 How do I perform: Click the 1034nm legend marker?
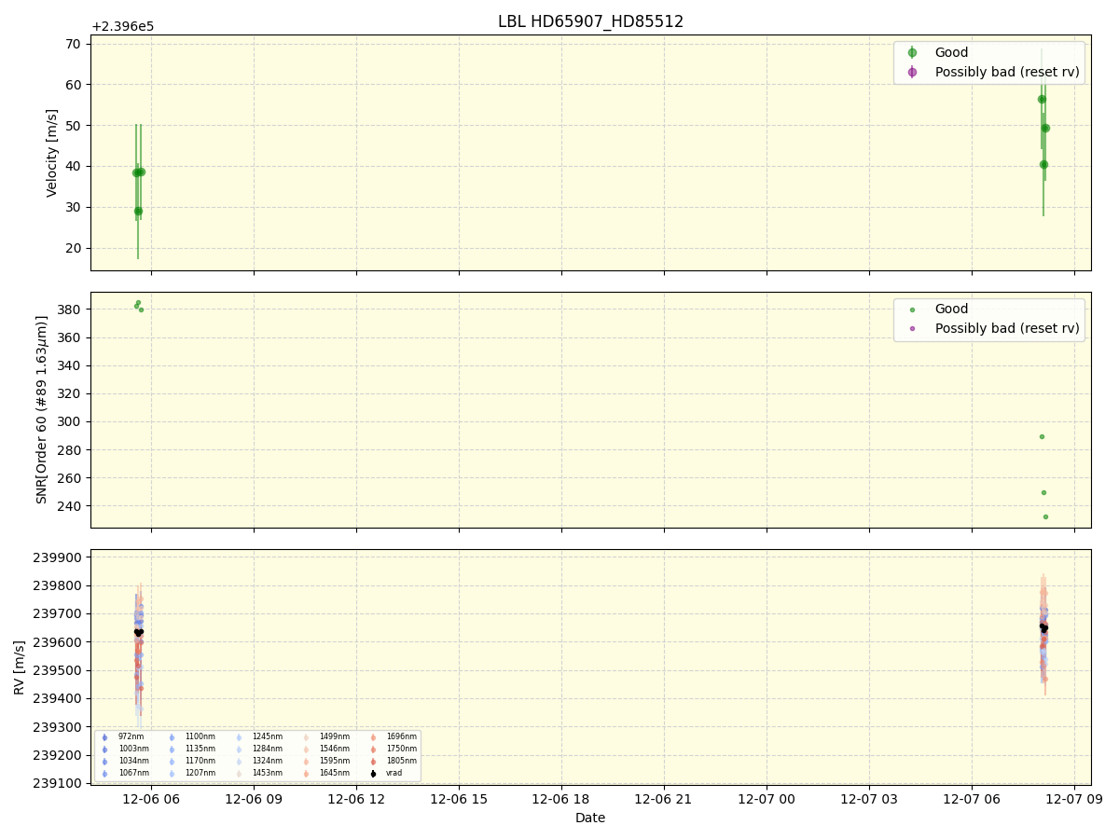104,762
